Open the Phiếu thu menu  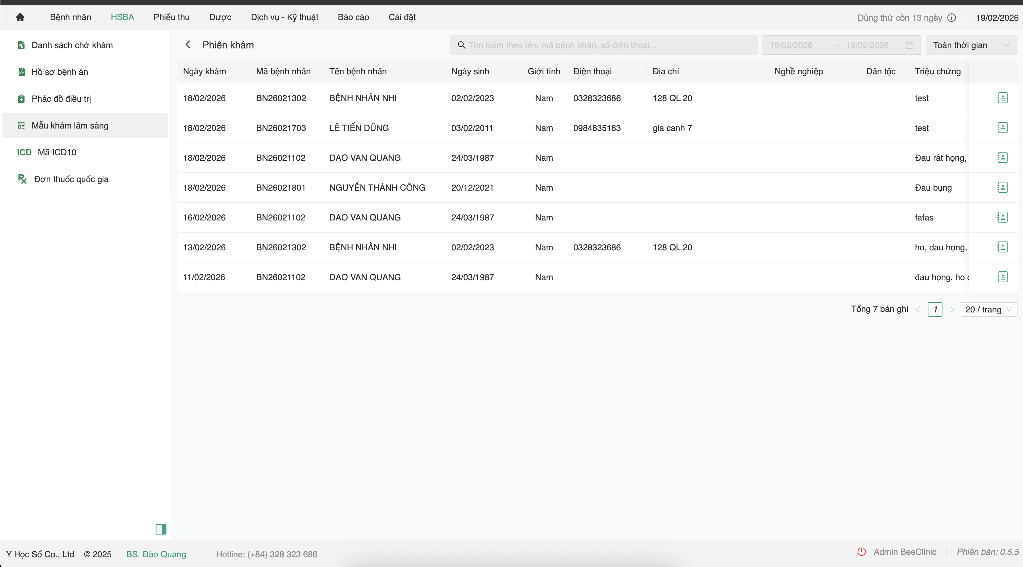pos(171,17)
